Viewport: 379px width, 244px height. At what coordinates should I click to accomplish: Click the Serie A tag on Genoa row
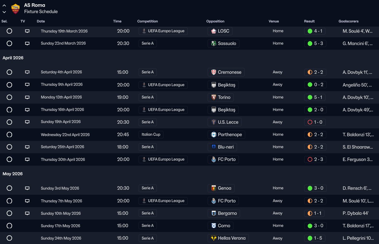pos(148,188)
